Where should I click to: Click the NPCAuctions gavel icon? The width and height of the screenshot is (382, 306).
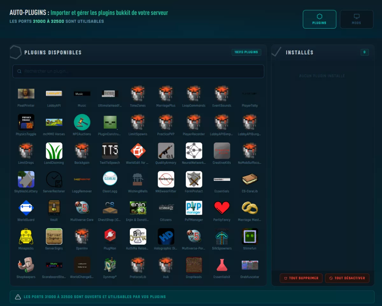[x=82, y=122]
